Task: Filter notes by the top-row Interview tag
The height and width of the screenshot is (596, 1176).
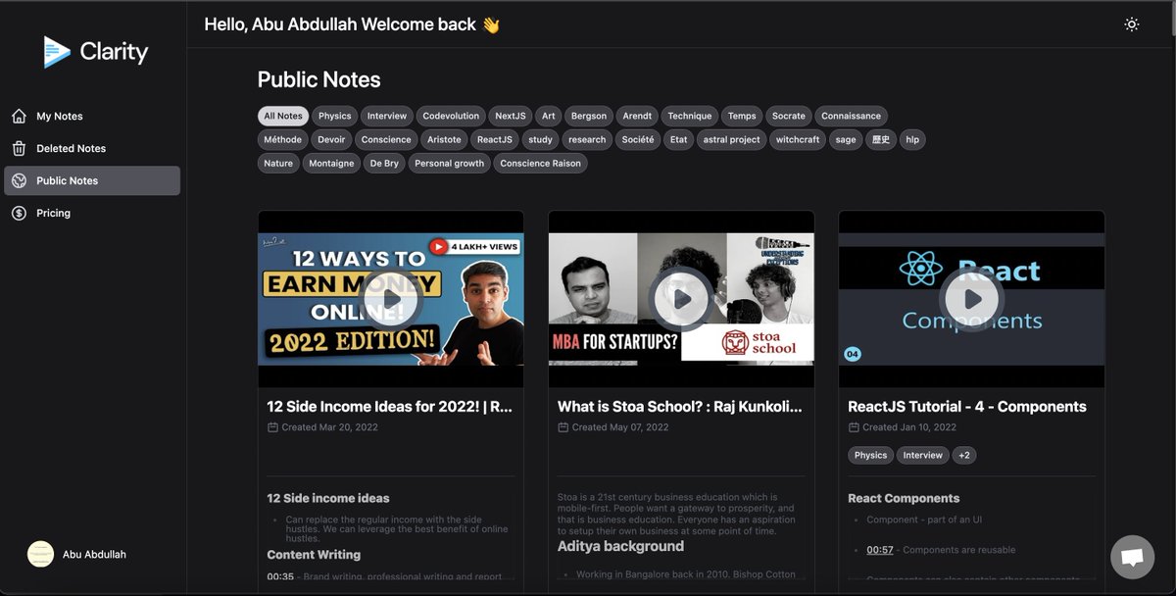Action: tap(387, 116)
